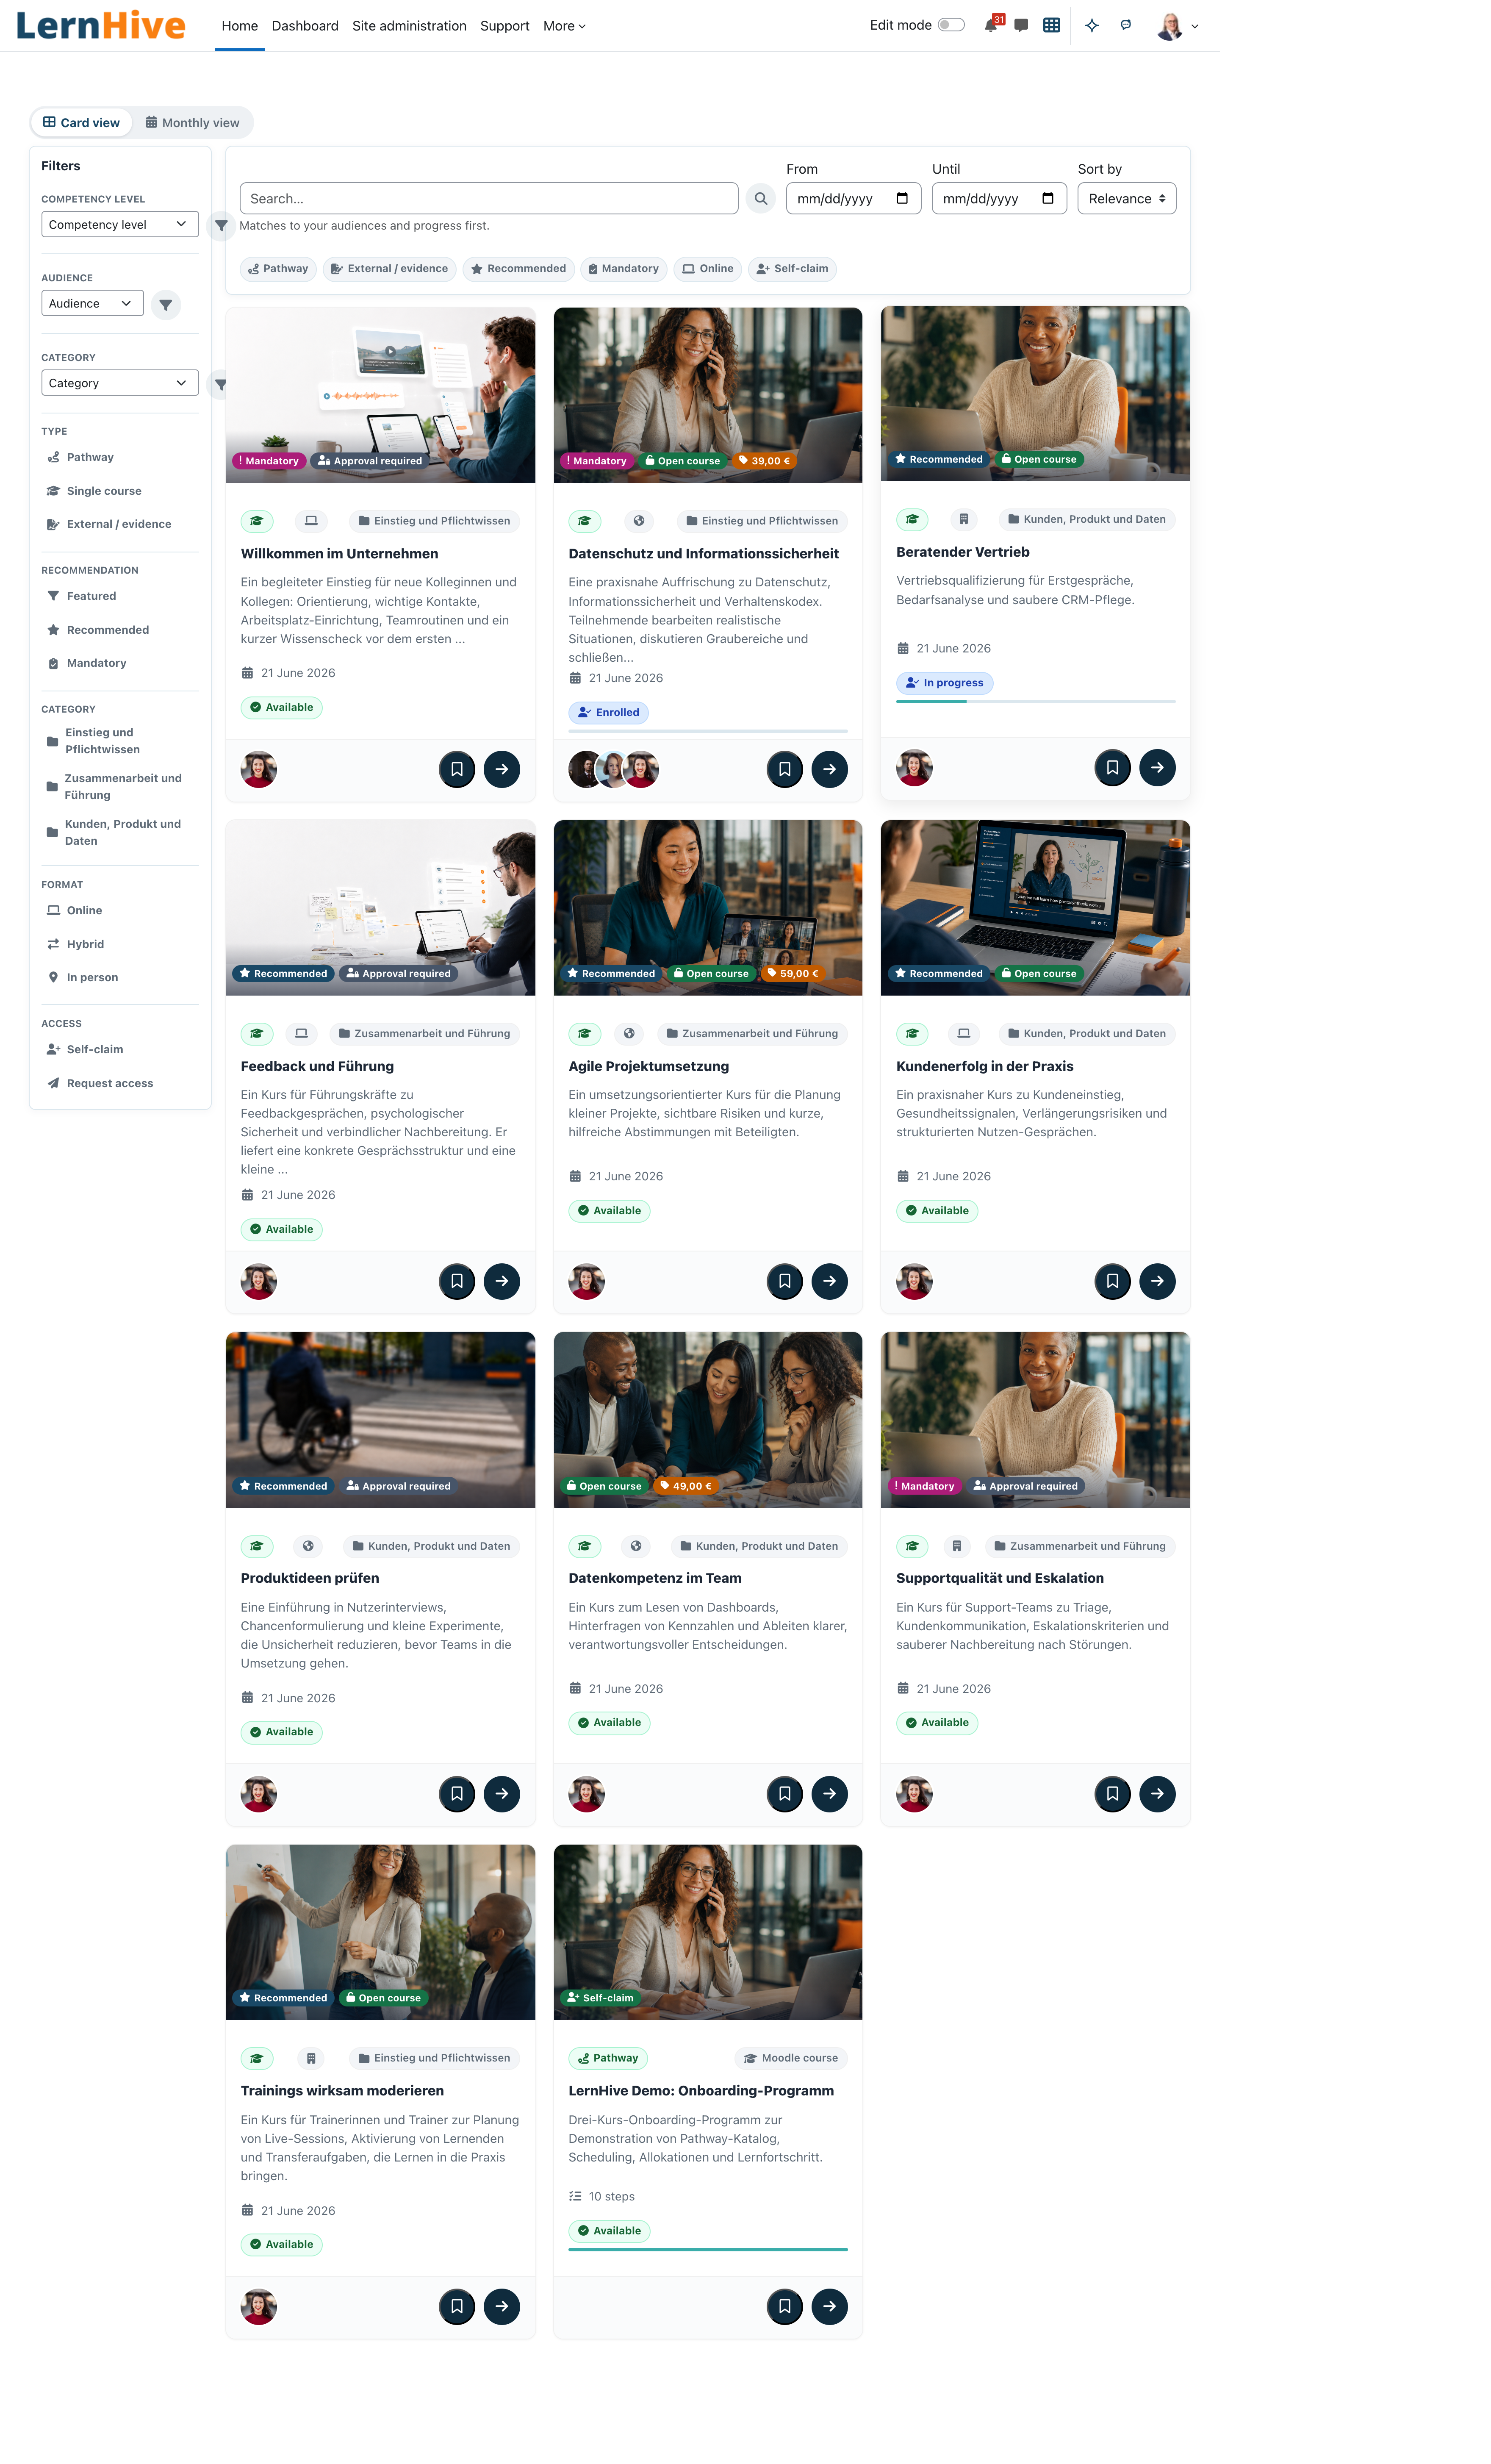Toggle the Edit mode switch
Image resolution: width=1491 pixels, height=2464 pixels.
951,25
